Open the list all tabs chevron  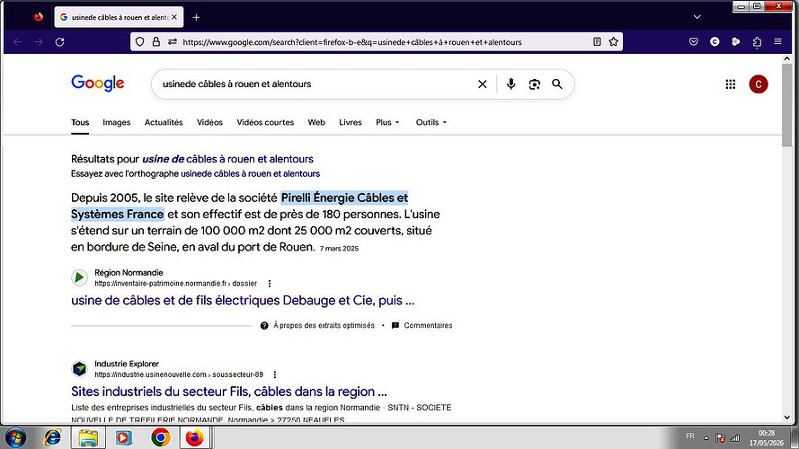[697, 17]
